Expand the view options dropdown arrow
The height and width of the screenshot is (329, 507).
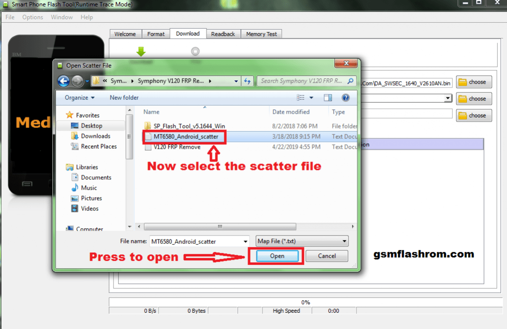pyautogui.click(x=311, y=98)
